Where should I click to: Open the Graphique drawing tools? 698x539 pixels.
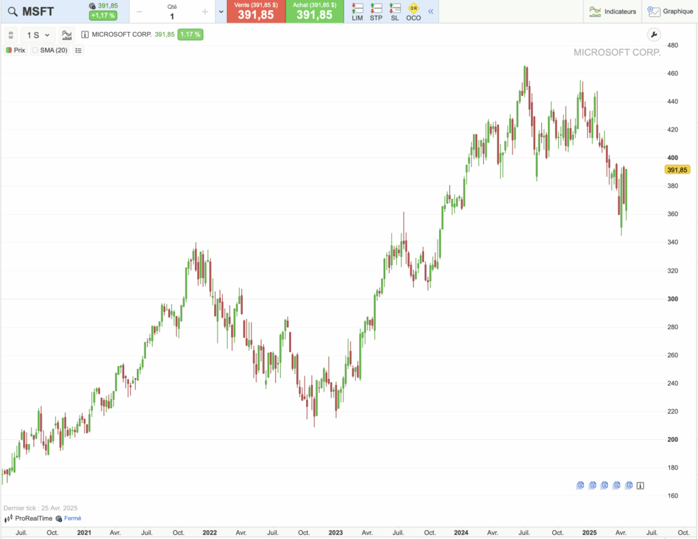coord(670,12)
